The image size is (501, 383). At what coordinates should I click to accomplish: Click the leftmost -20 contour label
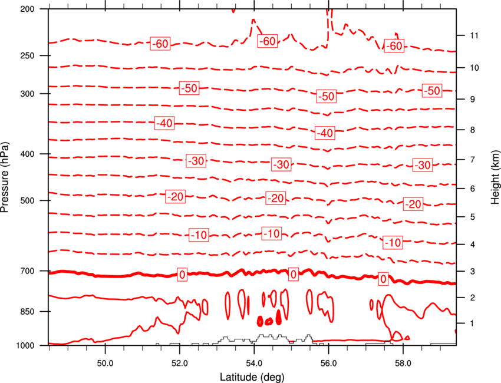click(175, 196)
